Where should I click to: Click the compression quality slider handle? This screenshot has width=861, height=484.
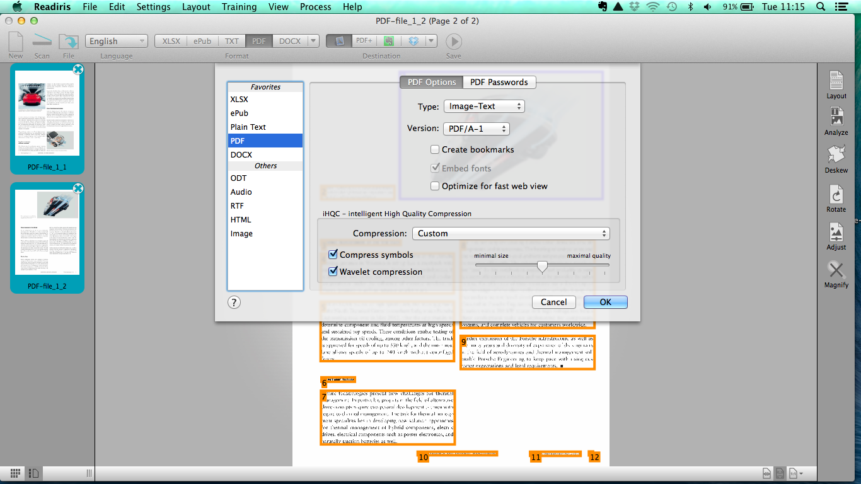[542, 267]
